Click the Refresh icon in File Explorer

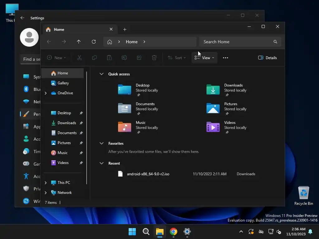94,42
